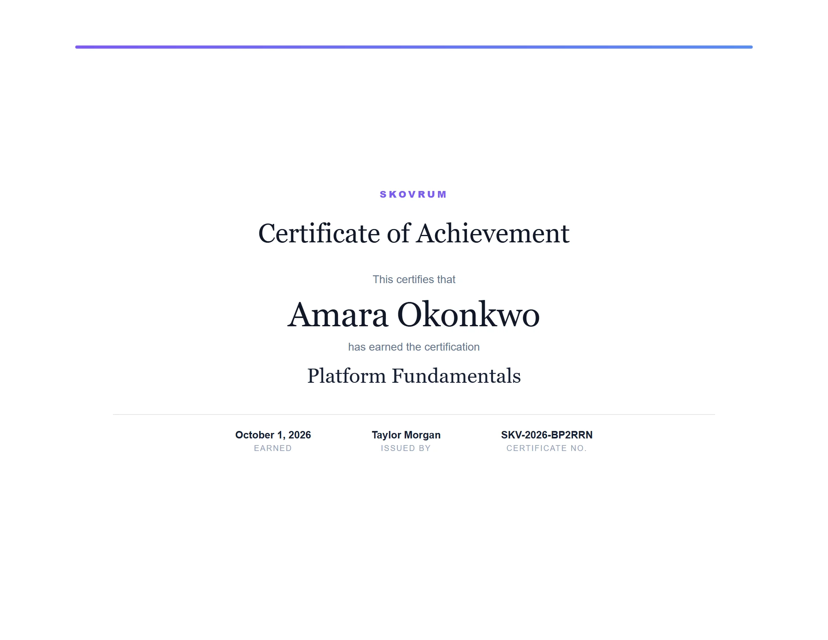Click the date 'October 1, 2026'
Viewport: 828px width, 640px height.
click(x=273, y=435)
